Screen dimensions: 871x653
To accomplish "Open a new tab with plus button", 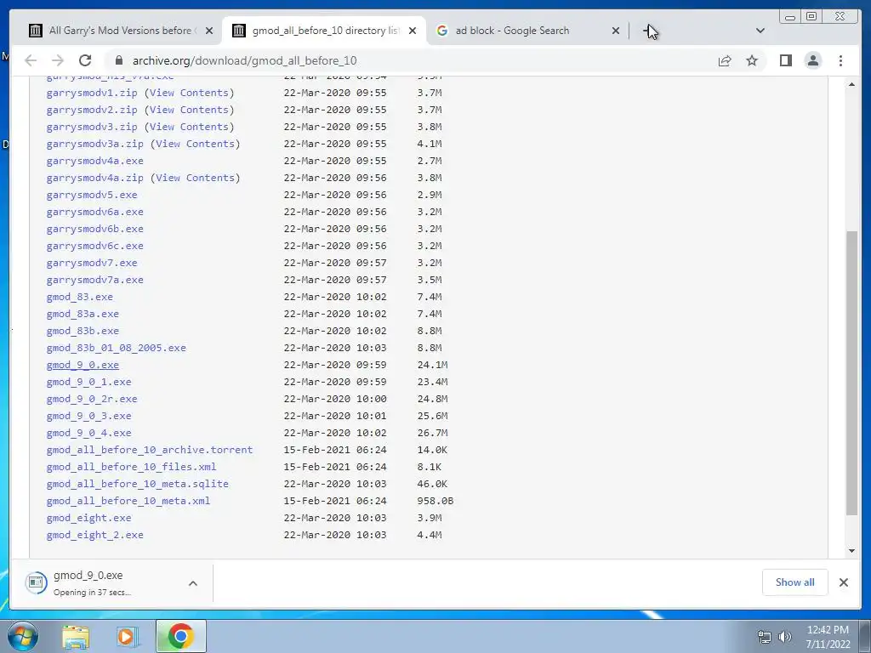I will (649, 31).
